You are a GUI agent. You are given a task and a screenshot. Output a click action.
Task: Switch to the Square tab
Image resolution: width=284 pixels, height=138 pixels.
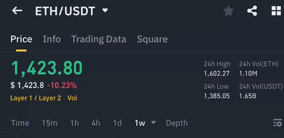[152, 39]
